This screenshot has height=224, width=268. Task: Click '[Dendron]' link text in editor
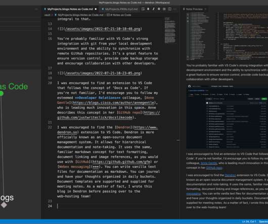[x=123, y=127]
